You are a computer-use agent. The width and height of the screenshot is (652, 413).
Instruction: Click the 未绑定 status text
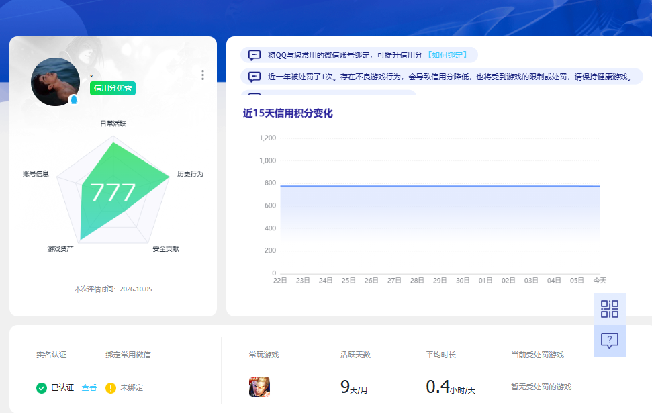(x=132, y=387)
